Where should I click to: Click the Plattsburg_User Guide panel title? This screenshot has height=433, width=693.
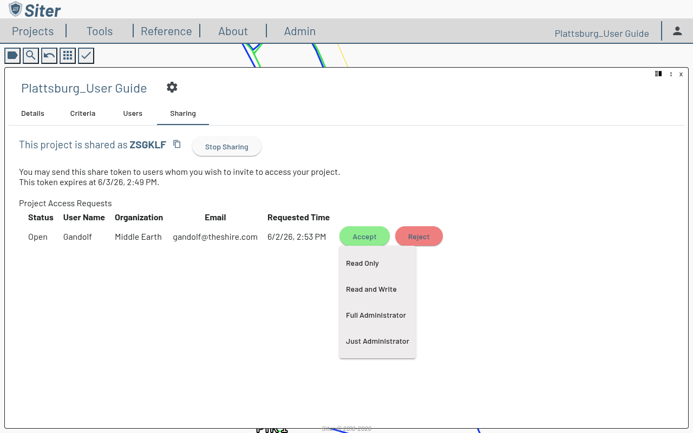[x=84, y=88]
